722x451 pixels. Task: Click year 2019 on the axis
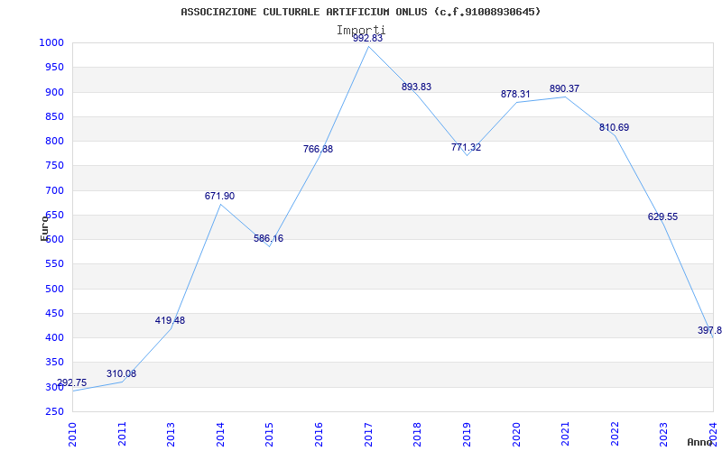[467, 434]
